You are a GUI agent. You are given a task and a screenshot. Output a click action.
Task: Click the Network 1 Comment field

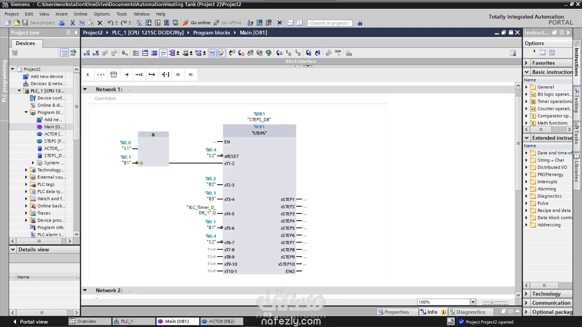pyautogui.click(x=241, y=98)
